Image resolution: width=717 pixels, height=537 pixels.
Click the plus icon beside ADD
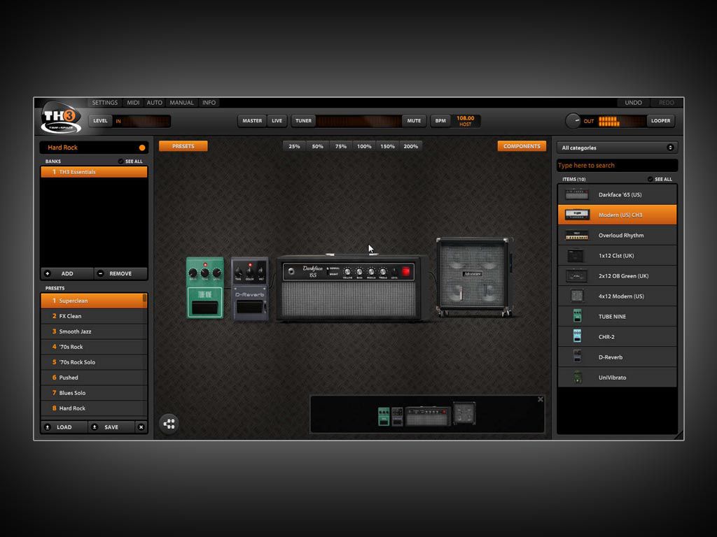pyautogui.click(x=47, y=273)
